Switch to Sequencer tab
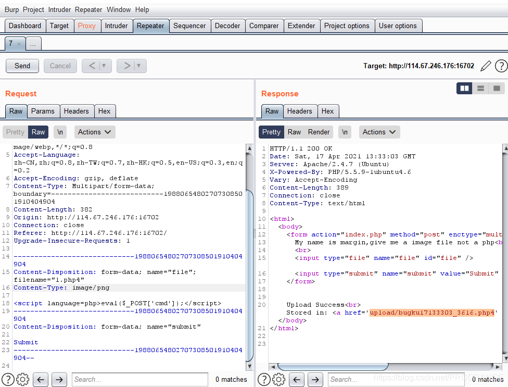The width and height of the screenshot is (508, 387). pyautogui.click(x=189, y=26)
